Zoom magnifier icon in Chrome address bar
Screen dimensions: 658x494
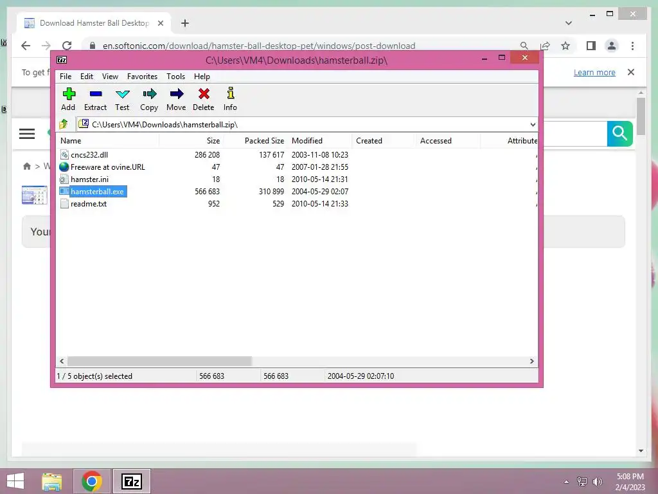tap(524, 46)
